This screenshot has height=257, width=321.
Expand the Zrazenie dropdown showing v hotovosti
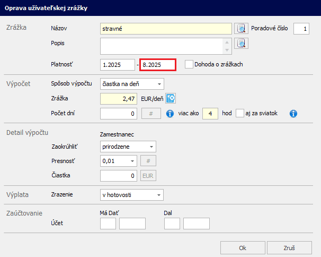click(132, 195)
